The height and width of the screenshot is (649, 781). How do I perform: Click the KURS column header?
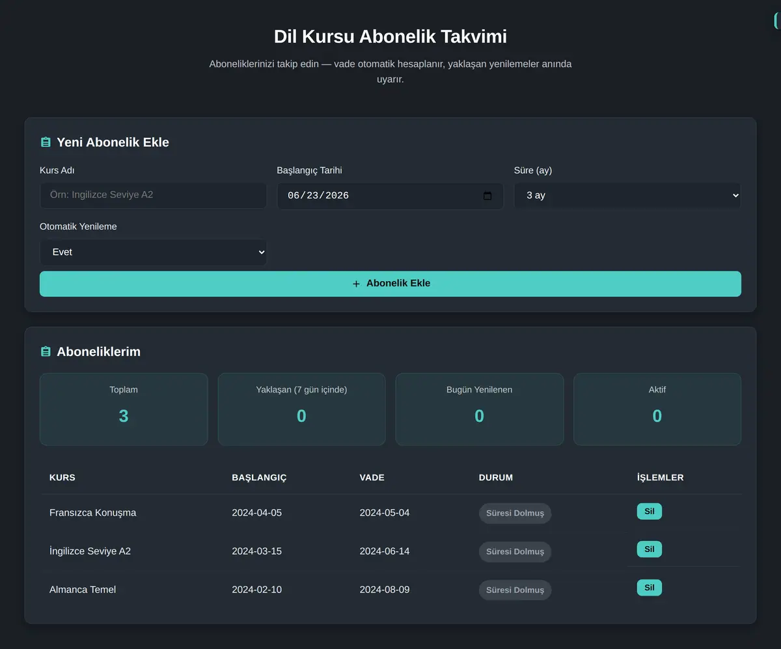(x=62, y=477)
